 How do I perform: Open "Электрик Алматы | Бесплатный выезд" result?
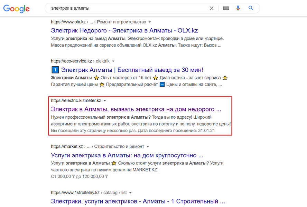pyautogui.click(x=132, y=70)
